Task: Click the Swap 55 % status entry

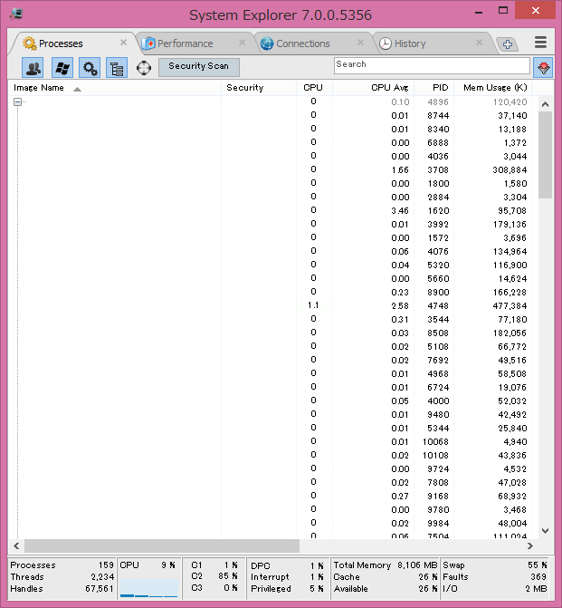Action: (495, 565)
